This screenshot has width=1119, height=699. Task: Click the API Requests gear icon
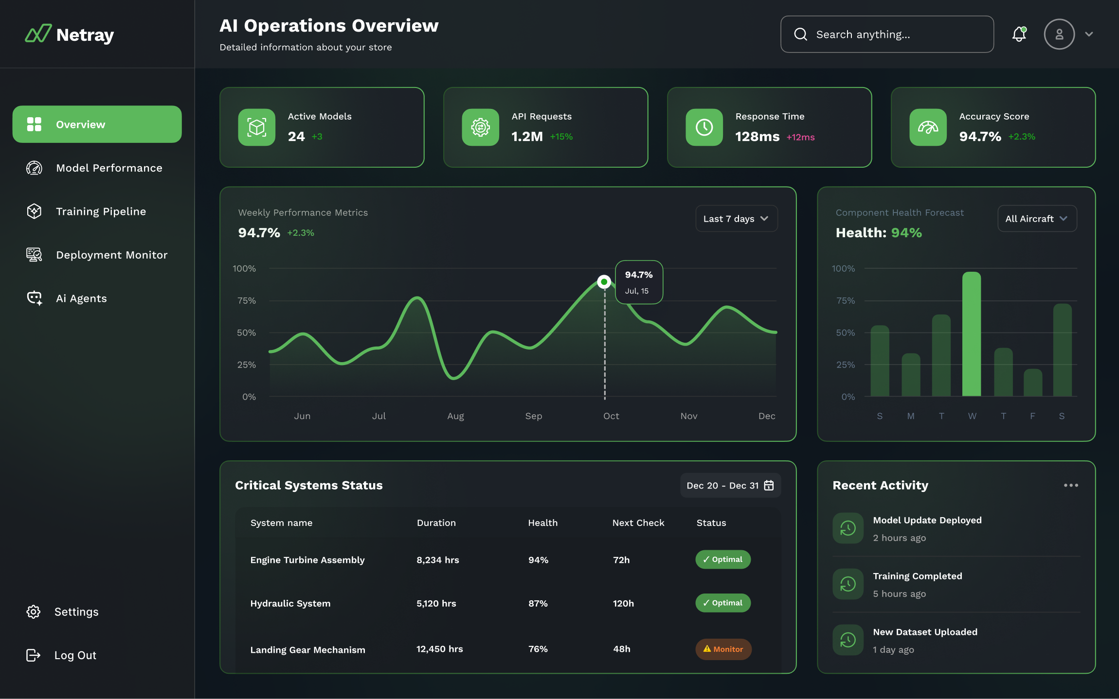(x=480, y=127)
